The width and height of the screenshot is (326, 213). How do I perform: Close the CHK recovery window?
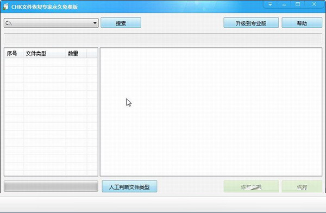pyautogui.click(x=314, y=4)
